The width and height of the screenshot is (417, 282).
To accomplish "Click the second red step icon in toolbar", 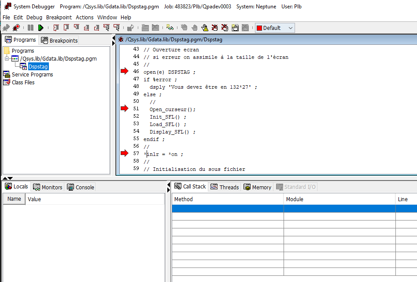I will [66, 28].
